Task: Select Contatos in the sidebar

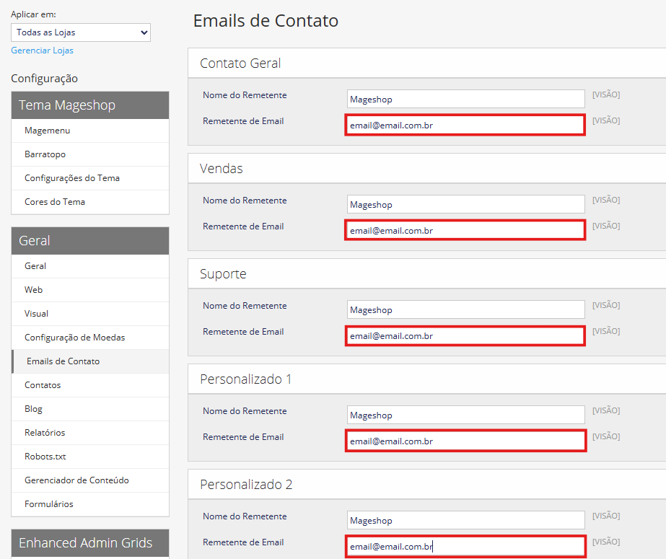Action: (x=43, y=385)
